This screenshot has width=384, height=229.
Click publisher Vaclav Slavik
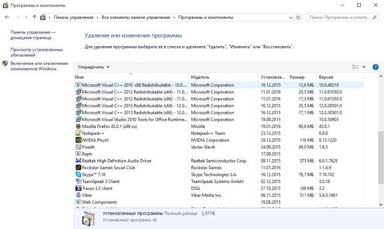point(203,147)
